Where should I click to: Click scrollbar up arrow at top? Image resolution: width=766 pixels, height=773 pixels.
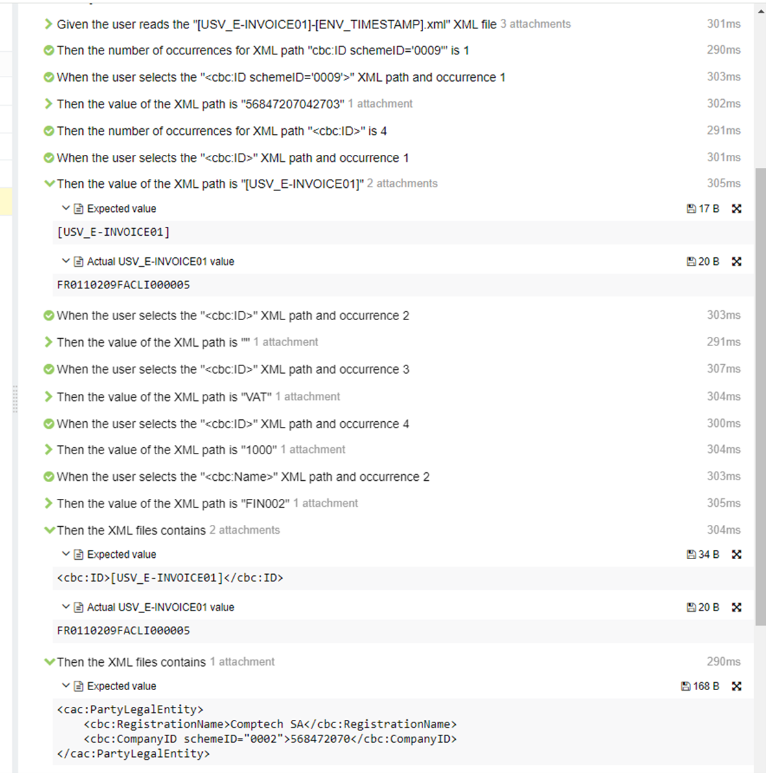coord(760,11)
